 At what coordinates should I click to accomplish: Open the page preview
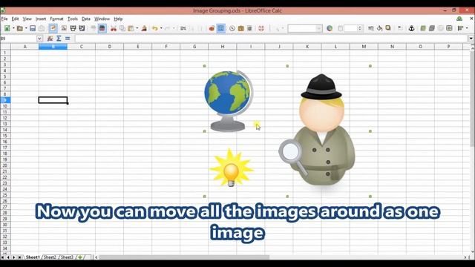click(x=82, y=28)
